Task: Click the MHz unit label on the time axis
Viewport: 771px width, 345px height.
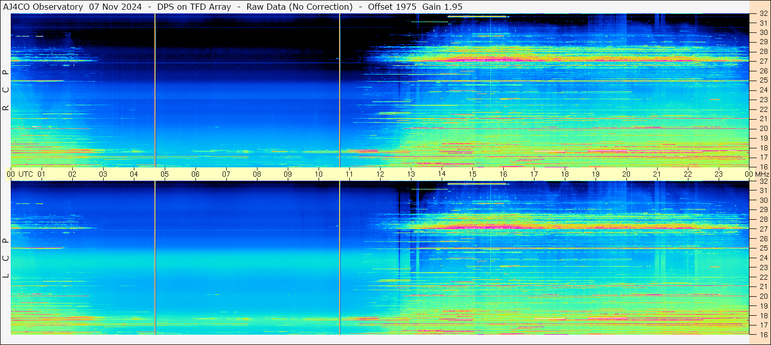Action: point(762,174)
